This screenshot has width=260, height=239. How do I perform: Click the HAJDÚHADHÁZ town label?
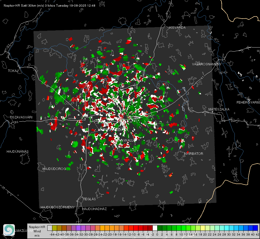[95, 209]
